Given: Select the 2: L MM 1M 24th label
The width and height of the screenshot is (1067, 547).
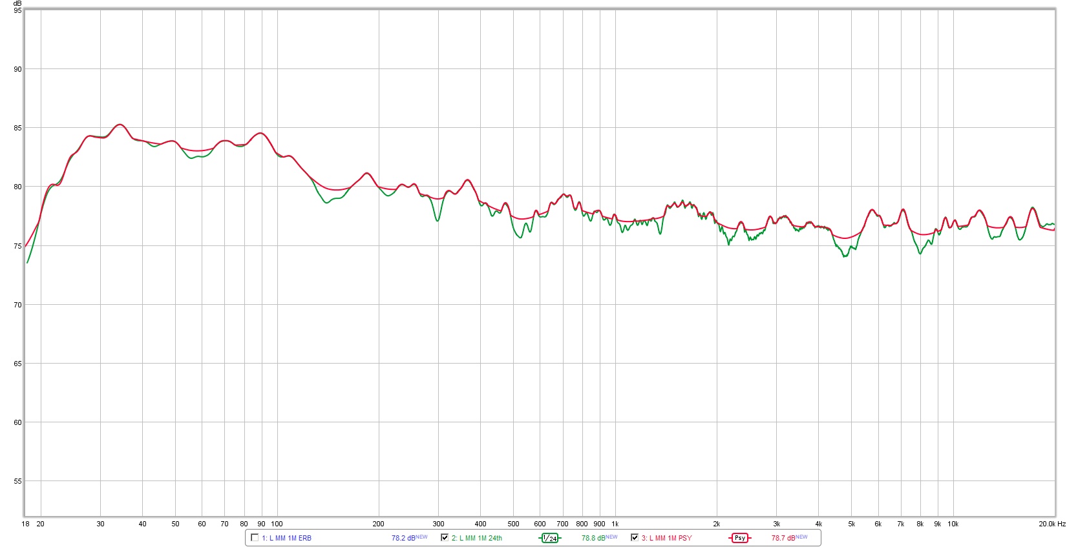Looking at the screenshot, I should coord(477,538).
